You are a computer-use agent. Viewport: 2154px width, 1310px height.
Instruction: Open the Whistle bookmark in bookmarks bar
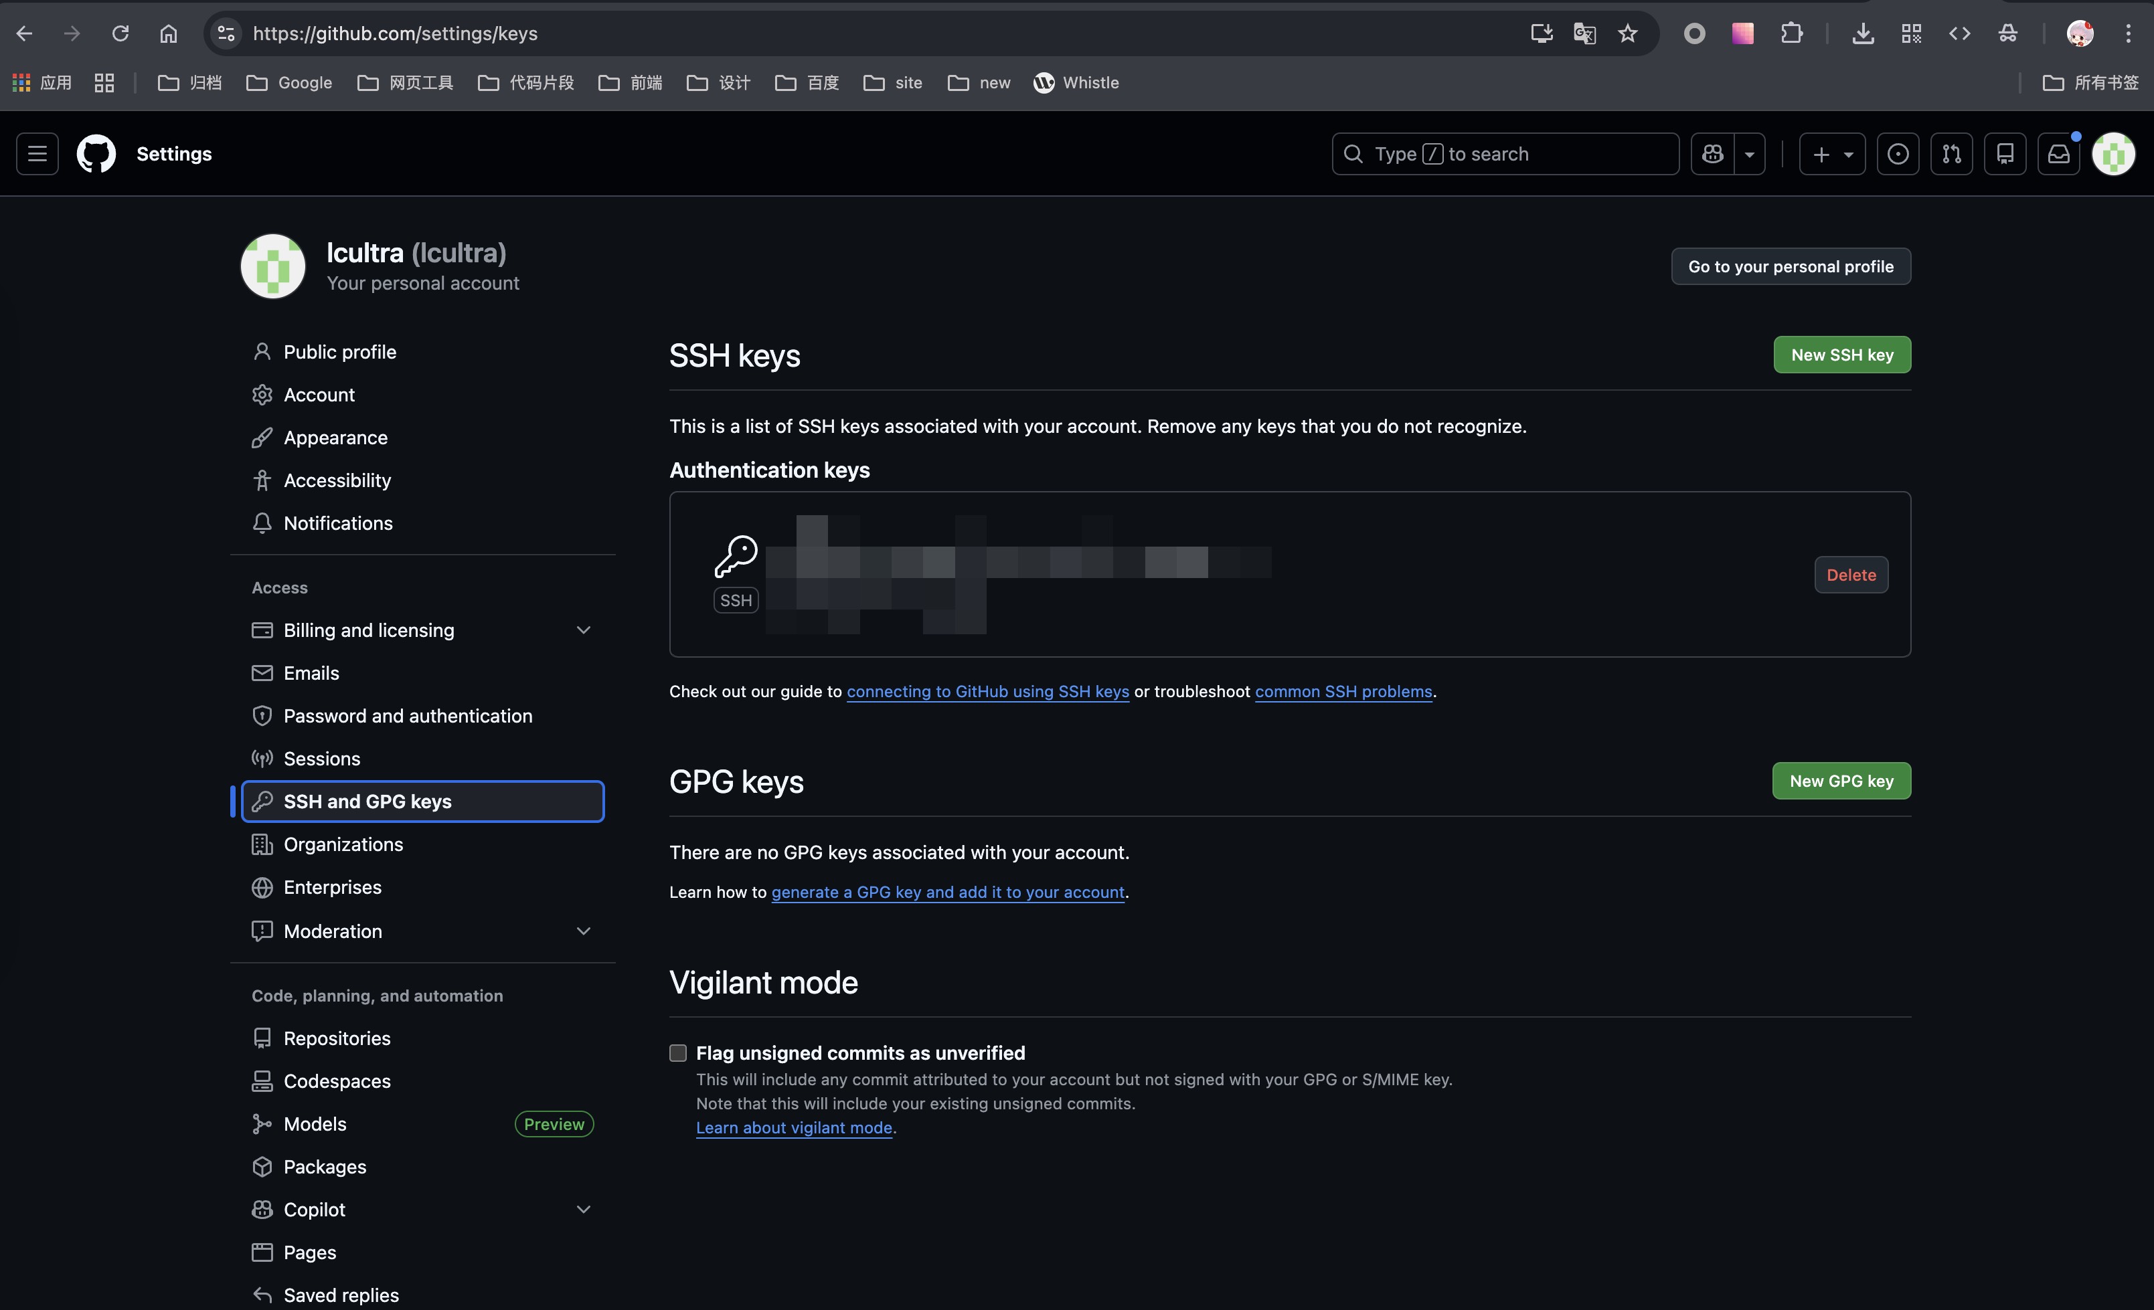tap(1077, 82)
